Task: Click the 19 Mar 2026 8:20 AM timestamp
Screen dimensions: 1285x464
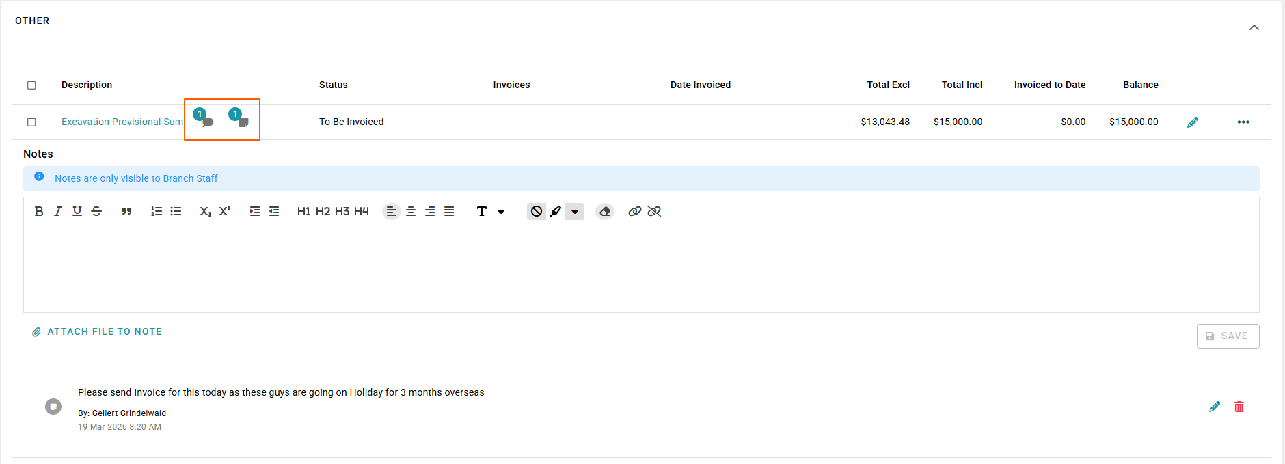Action: coord(120,427)
